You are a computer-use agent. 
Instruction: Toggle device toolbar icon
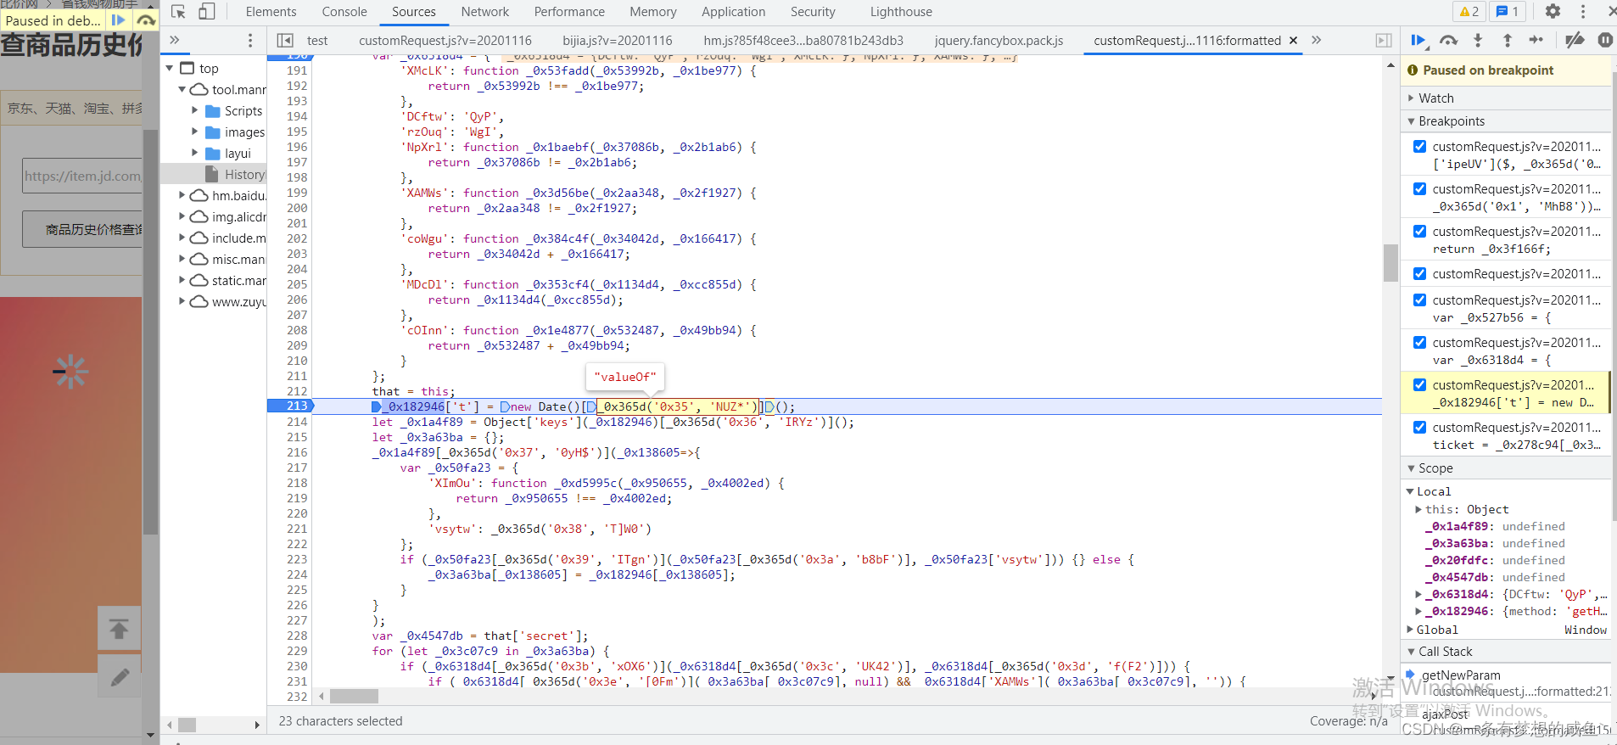coord(206,12)
